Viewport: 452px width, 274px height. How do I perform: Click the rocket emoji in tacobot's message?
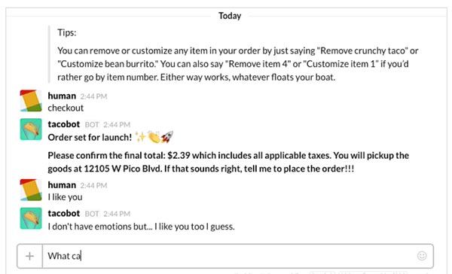tap(167, 136)
